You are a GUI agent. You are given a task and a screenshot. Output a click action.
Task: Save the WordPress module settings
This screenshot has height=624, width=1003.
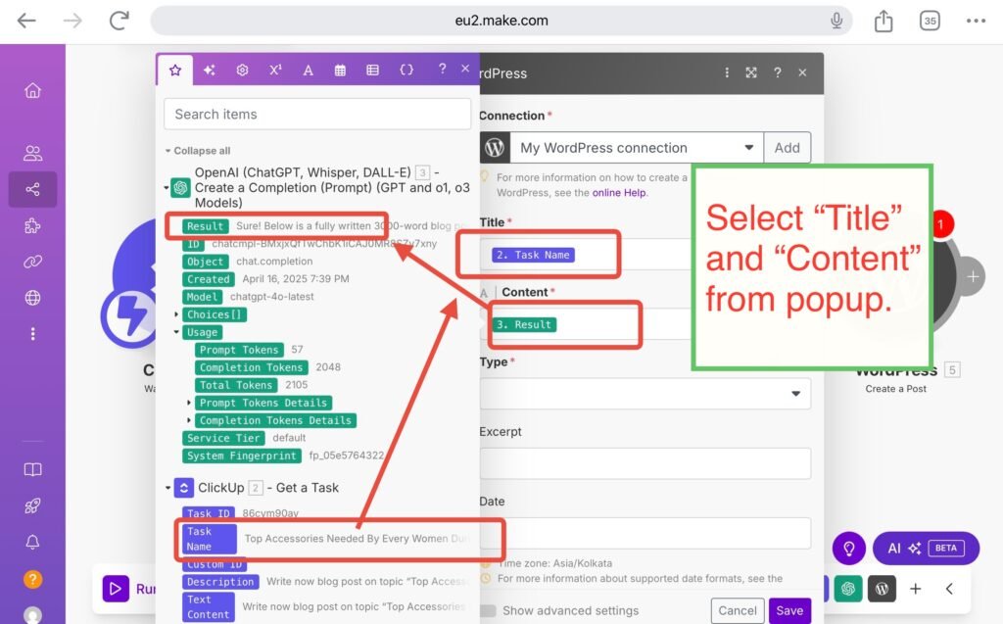[x=789, y=611]
